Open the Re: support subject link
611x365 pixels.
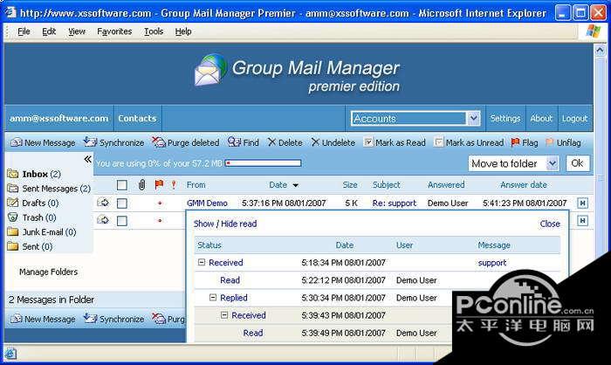(x=395, y=203)
